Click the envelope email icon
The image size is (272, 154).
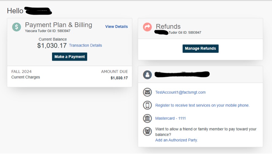pyautogui.click(x=147, y=92)
